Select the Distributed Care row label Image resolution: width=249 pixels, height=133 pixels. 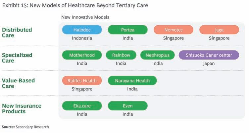click(x=17, y=32)
